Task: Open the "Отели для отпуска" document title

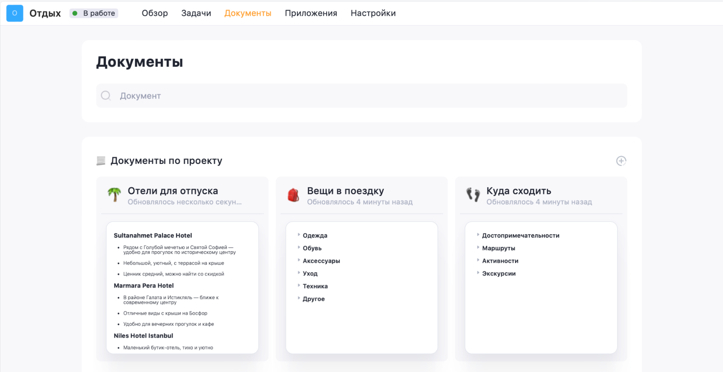Action: pos(173,191)
